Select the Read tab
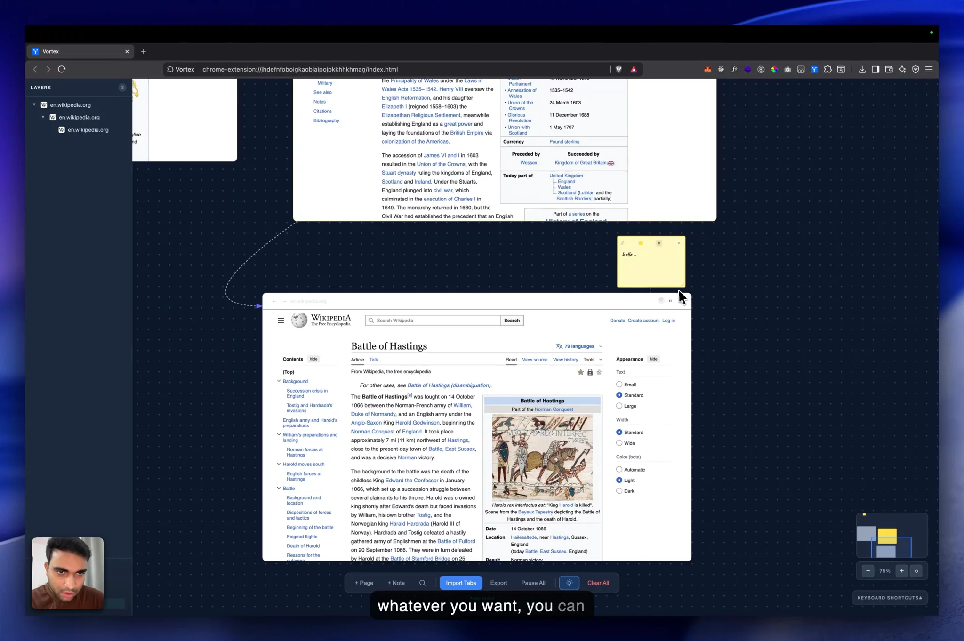Screen dimensions: 964x641 (x=511, y=360)
